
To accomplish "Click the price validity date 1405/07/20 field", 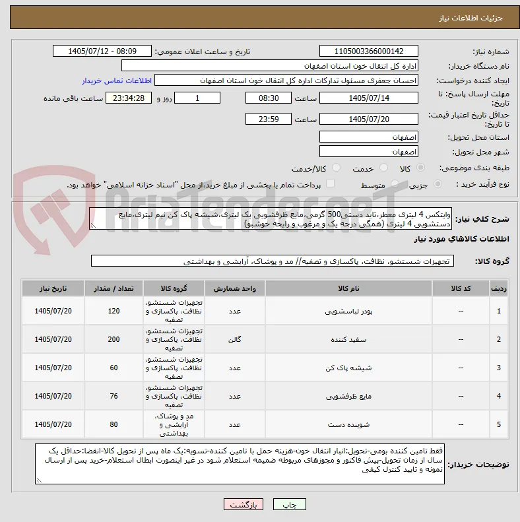I will coord(368,119).
